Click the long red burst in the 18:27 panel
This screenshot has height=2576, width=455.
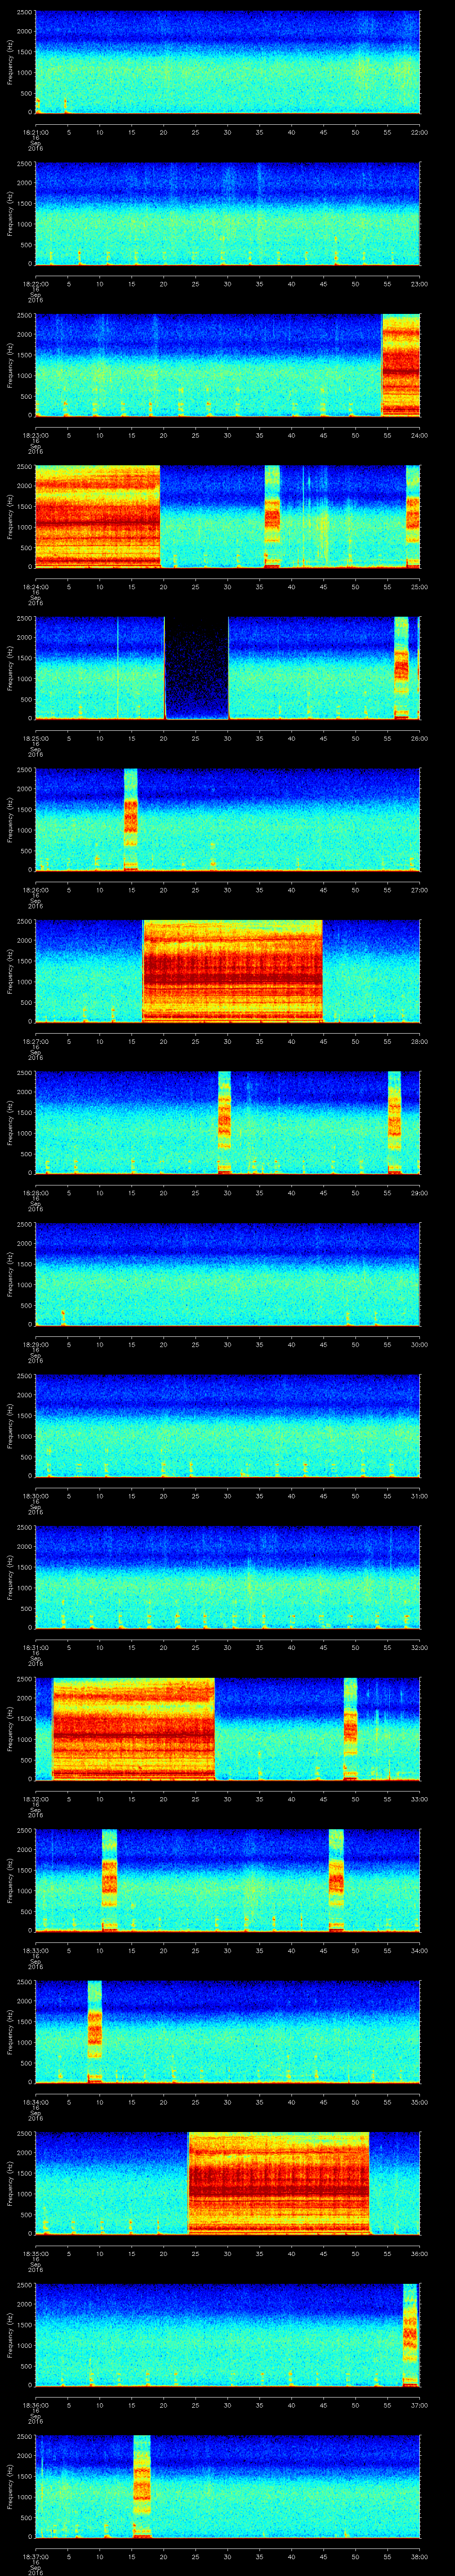coord(232,970)
